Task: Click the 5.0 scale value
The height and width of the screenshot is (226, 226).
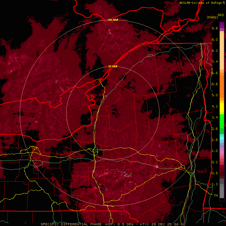Action: pyautogui.click(x=215, y=95)
